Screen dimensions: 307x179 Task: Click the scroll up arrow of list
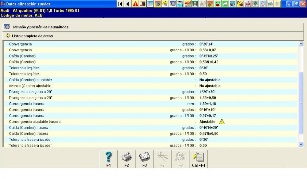pos(301,44)
